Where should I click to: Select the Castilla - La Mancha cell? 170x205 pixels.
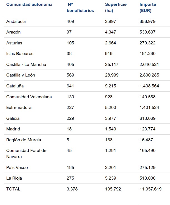tap(26, 65)
